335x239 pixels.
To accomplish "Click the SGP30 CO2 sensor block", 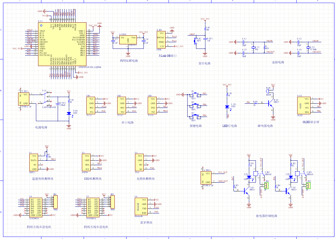I will pyautogui.click(x=86, y=163).
